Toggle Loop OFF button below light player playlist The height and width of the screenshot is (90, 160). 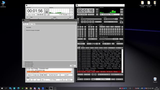66,75
